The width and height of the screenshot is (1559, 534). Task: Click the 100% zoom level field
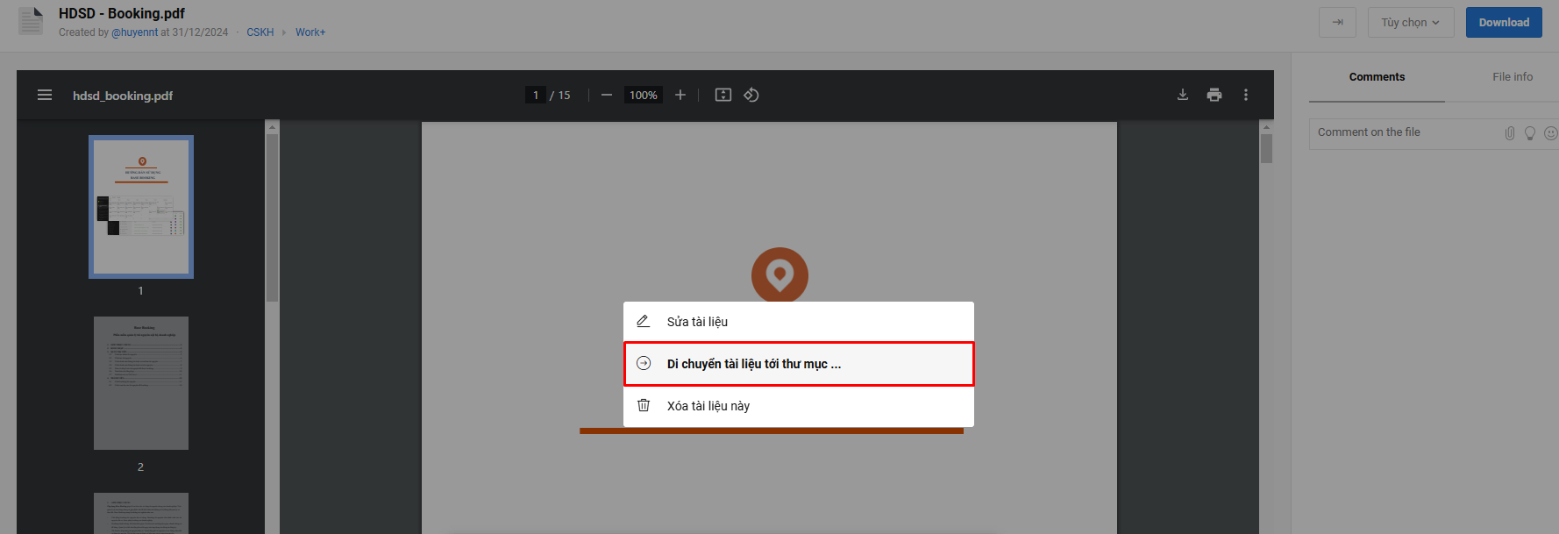coord(643,95)
